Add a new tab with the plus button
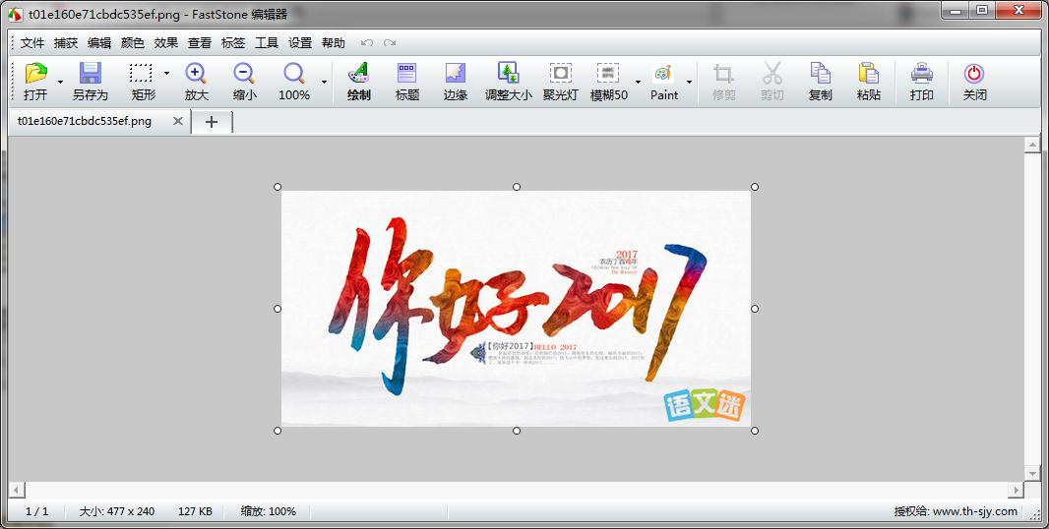 [x=212, y=121]
